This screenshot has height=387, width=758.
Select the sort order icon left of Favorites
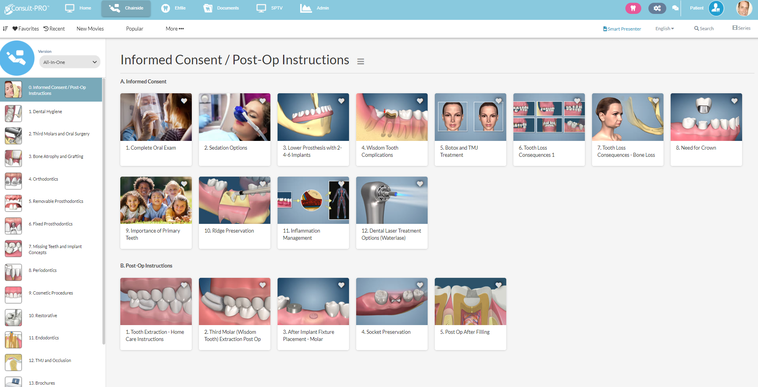(5, 28)
